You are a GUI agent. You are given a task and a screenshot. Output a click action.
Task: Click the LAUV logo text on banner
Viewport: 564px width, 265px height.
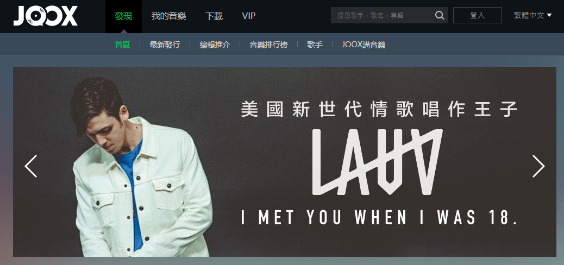(377, 162)
